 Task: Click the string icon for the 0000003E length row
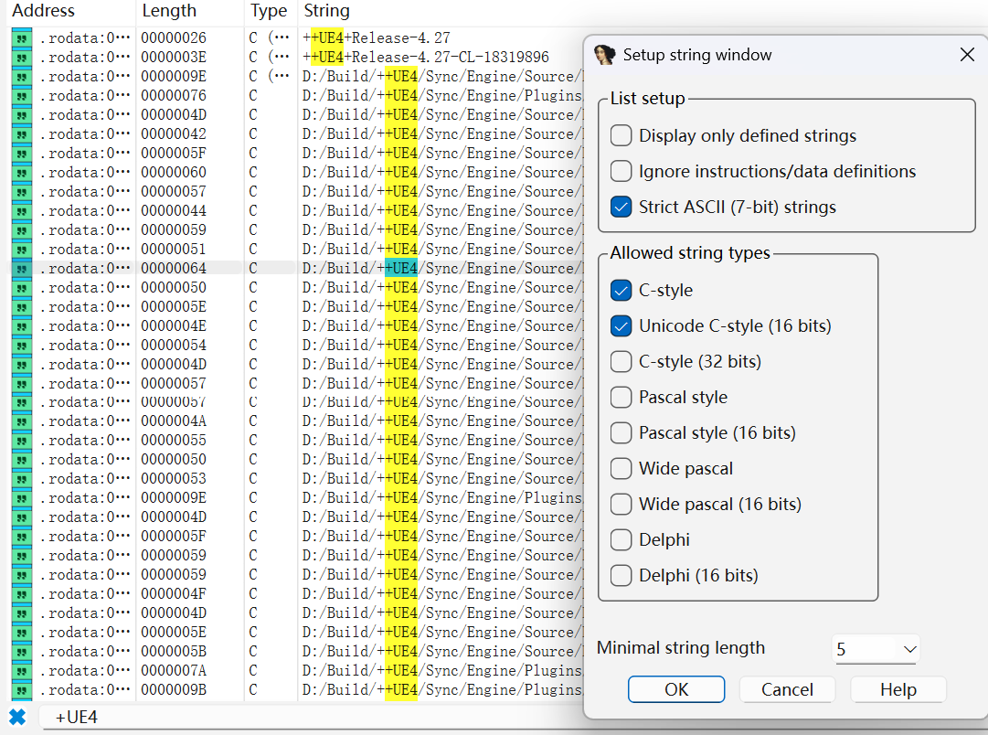pyautogui.click(x=22, y=57)
